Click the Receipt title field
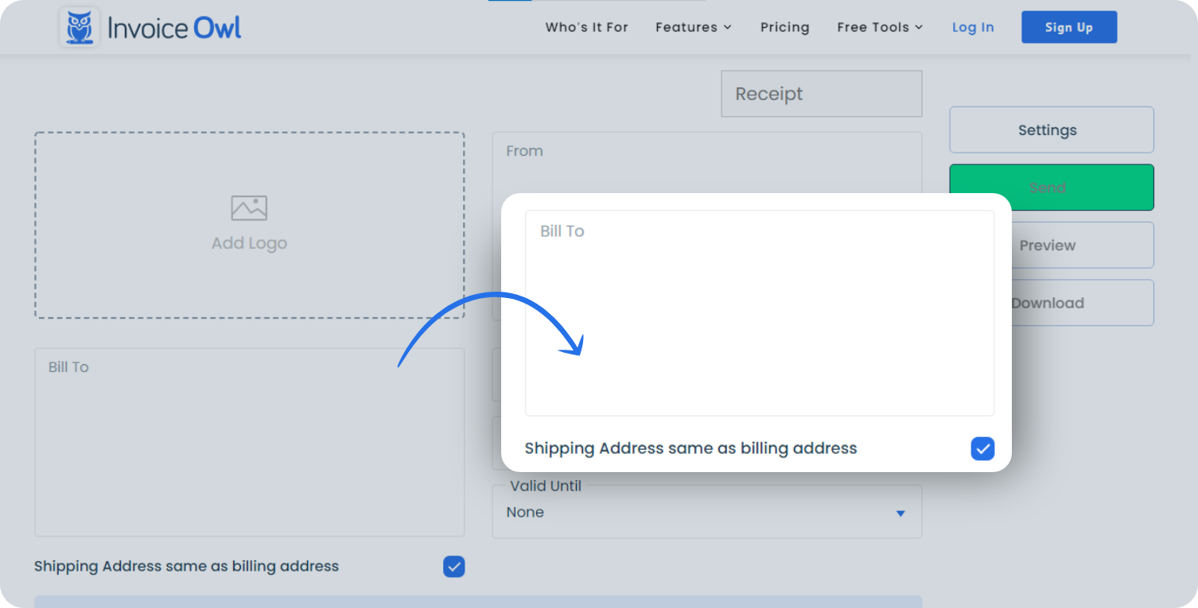Viewport: 1198px width, 608px height. click(821, 93)
